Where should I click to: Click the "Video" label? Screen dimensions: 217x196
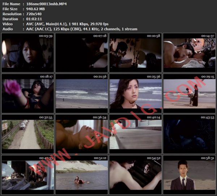tap(8, 24)
